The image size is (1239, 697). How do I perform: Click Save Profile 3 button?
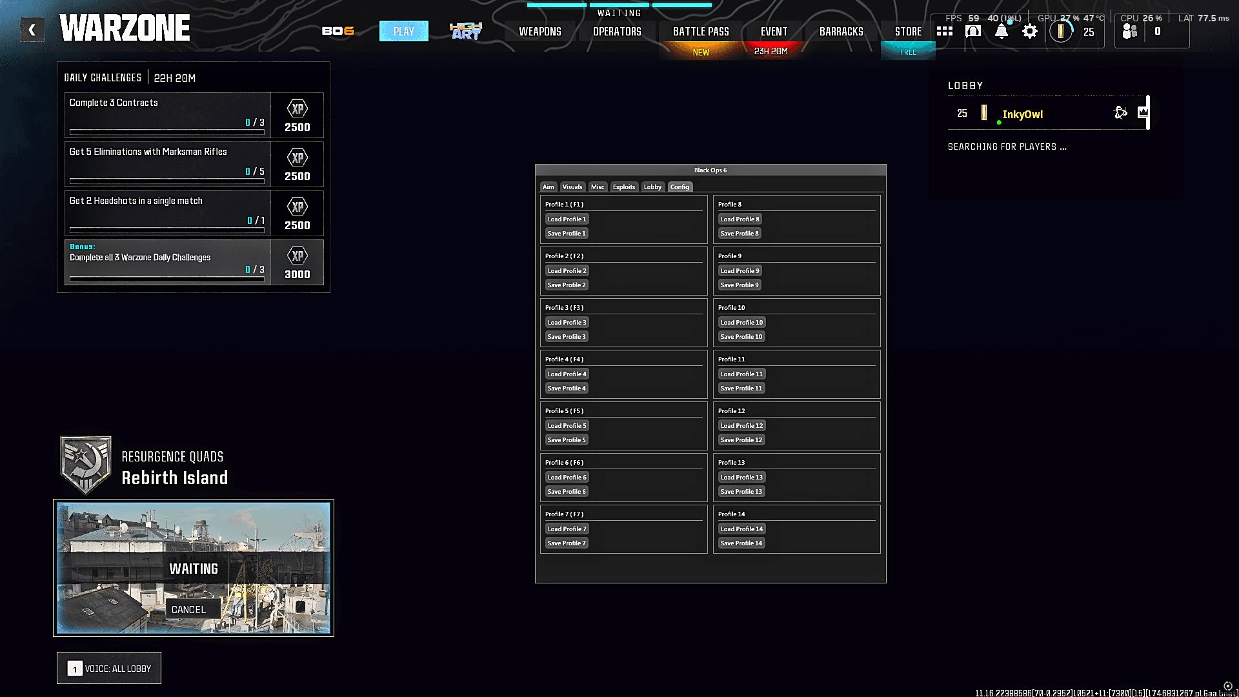(567, 337)
